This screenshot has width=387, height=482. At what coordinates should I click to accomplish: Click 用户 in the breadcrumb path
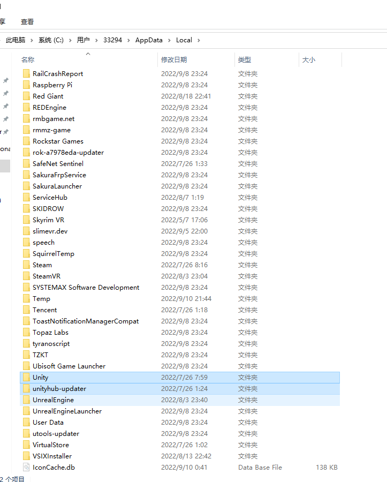[x=84, y=40]
